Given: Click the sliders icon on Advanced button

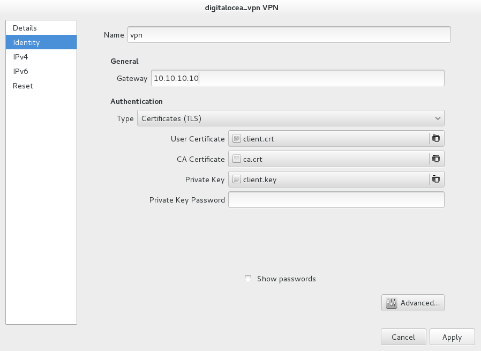Looking at the screenshot, I should click(391, 303).
